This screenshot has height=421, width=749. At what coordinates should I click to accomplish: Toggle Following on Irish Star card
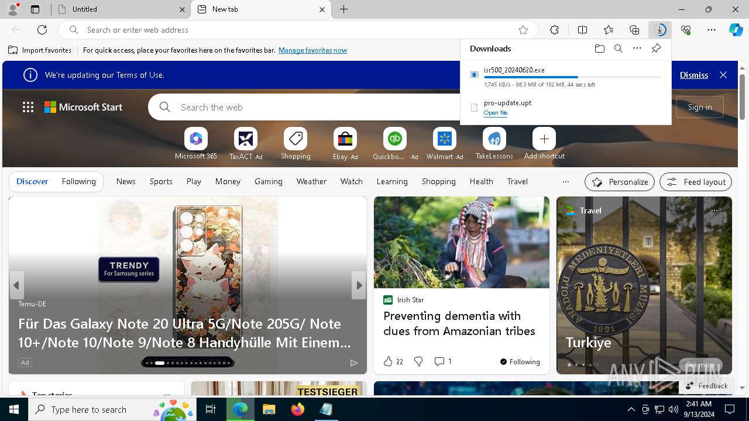[x=520, y=362]
